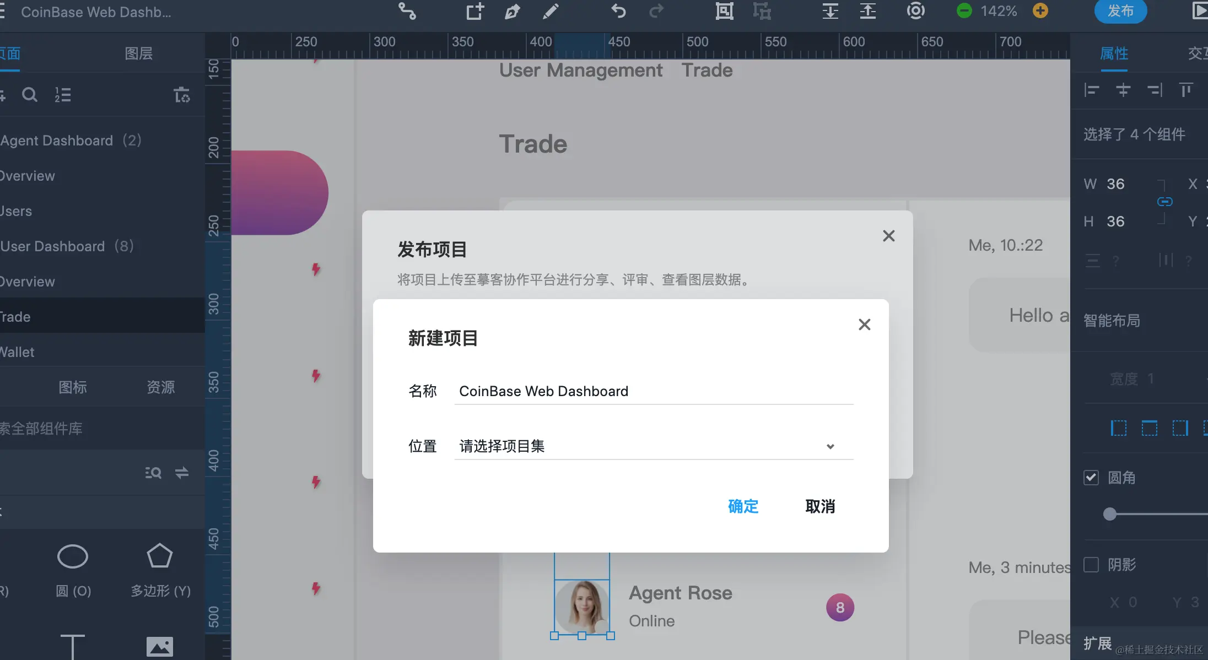The image size is (1208, 660).
Task: Switch to the 图层 layers tab
Action: tap(138, 53)
